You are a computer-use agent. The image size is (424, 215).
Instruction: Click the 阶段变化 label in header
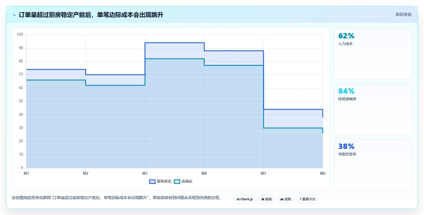coord(404,15)
